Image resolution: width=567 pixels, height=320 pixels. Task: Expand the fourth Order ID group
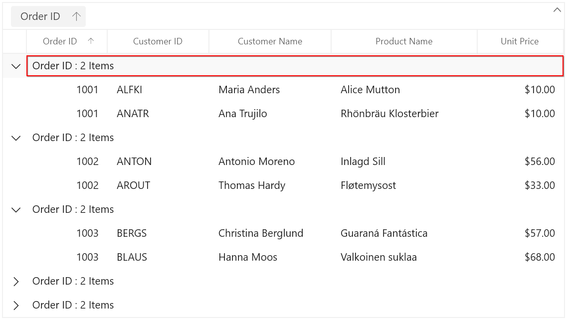(x=16, y=281)
